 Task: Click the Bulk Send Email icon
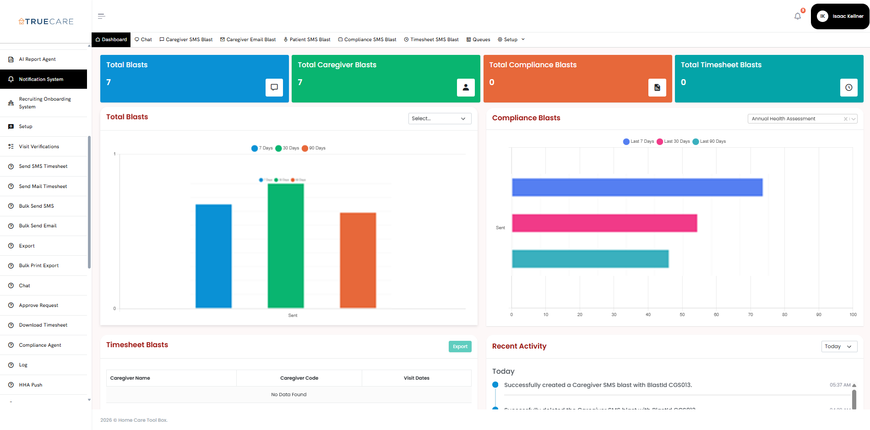click(x=11, y=226)
